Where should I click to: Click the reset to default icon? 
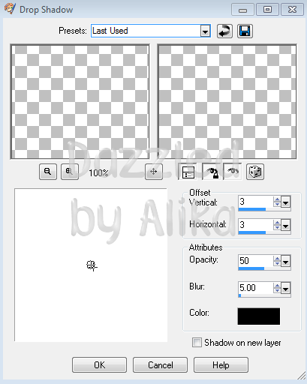pos(224,31)
